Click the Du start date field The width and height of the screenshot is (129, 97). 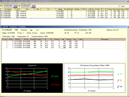(x=9, y=6)
